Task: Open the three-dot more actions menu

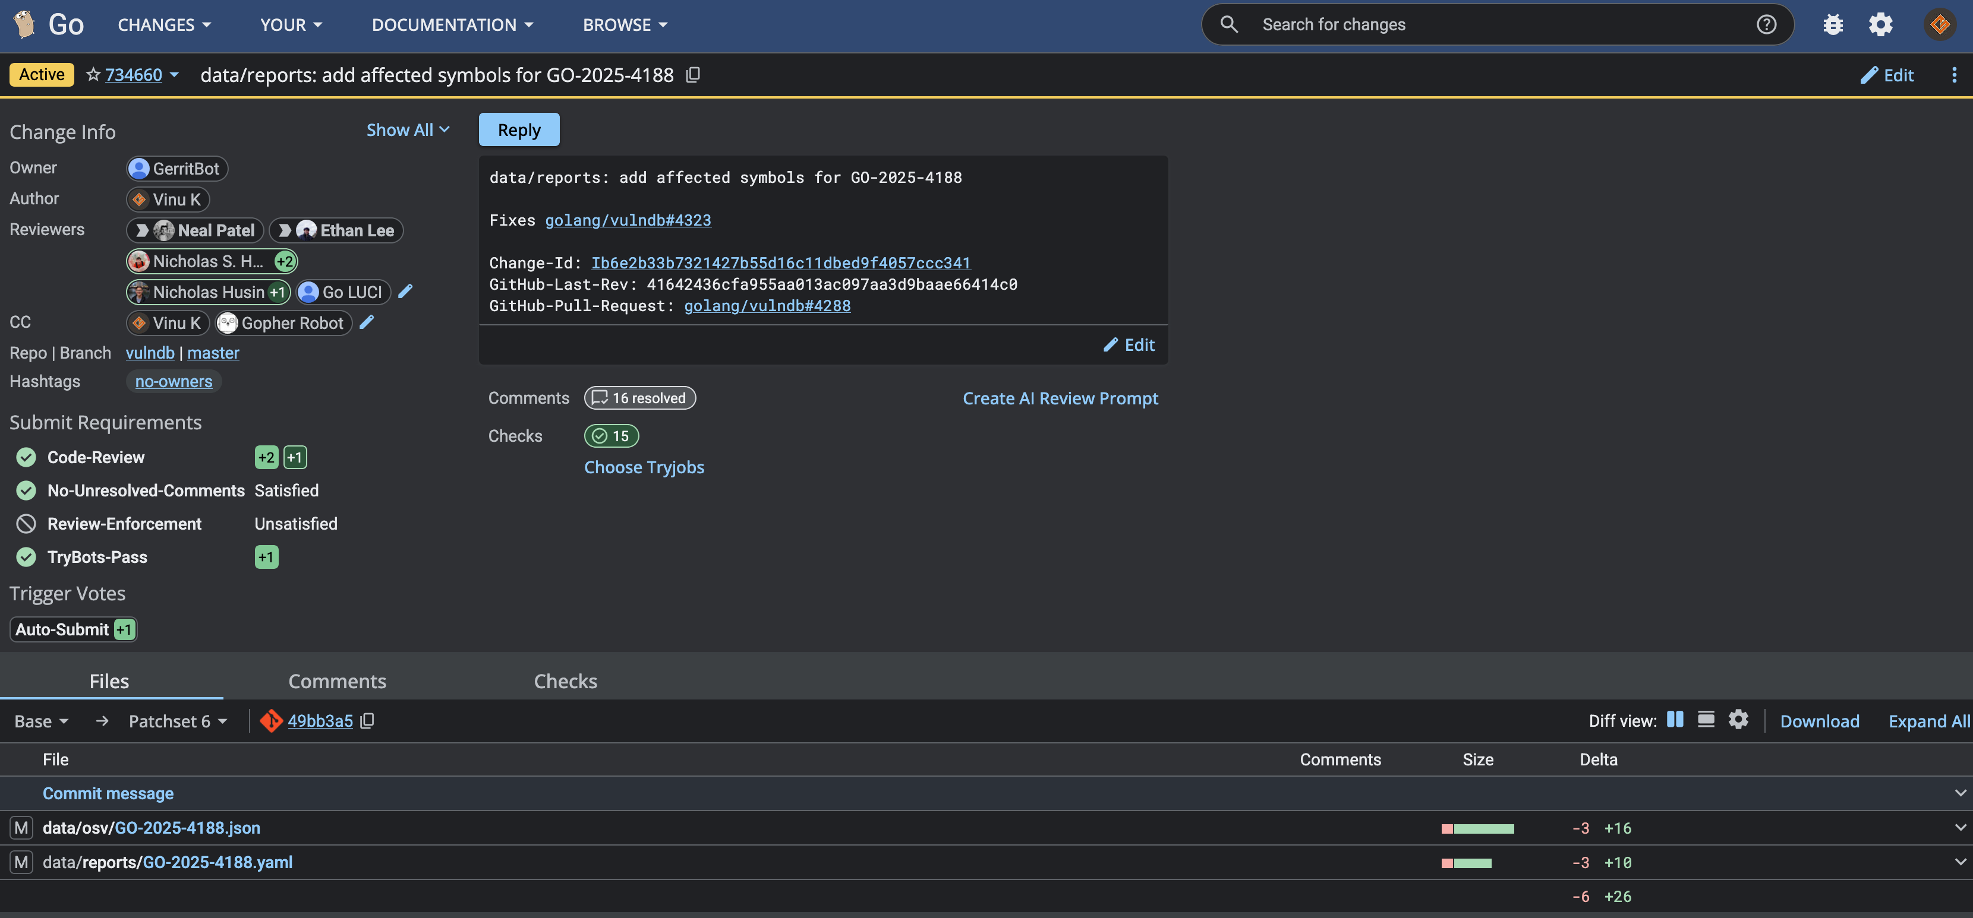Action: [1954, 75]
